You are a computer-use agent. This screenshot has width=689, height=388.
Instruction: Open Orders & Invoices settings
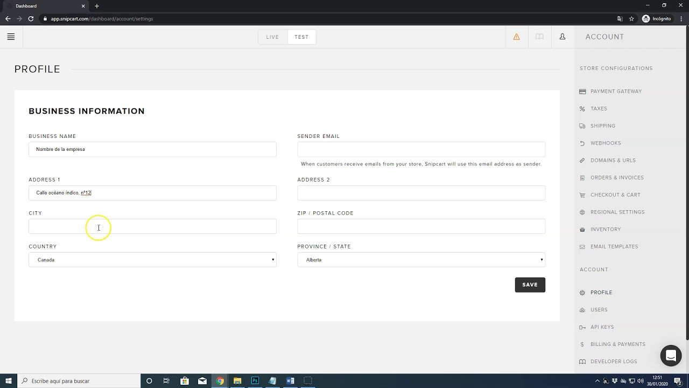tap(617, 178)
